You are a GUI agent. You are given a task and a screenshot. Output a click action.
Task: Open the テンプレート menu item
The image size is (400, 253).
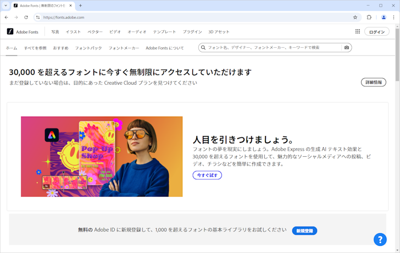coord(164,32)
